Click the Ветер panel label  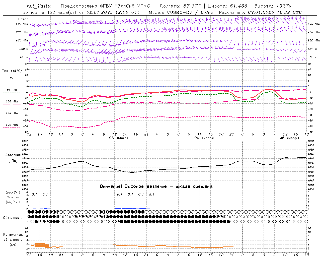point(23,19)
